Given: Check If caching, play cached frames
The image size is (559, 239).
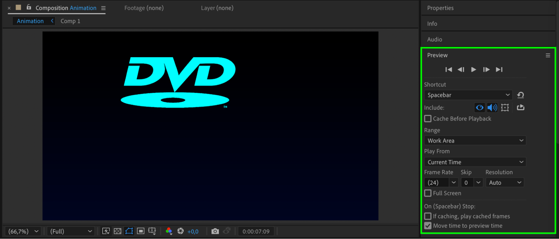Looking at the screenshot, I should [428, 216].
